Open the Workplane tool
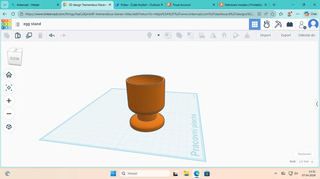 tap(236, 35)
